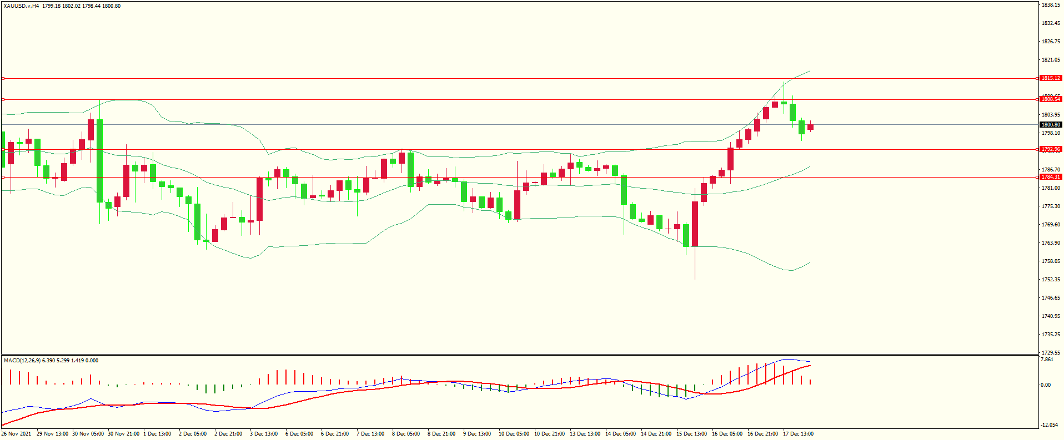
Task: Click the MACD scale value -12.054
Action: [x=1049, y=425]
